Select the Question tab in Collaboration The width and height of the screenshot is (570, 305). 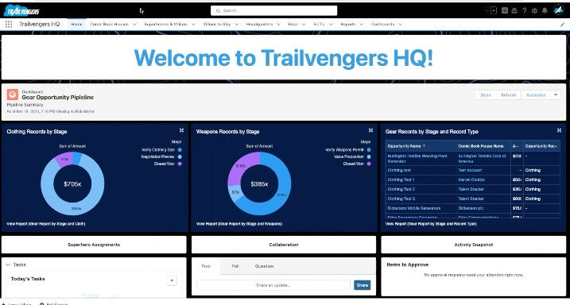click(x=264, y=266)
